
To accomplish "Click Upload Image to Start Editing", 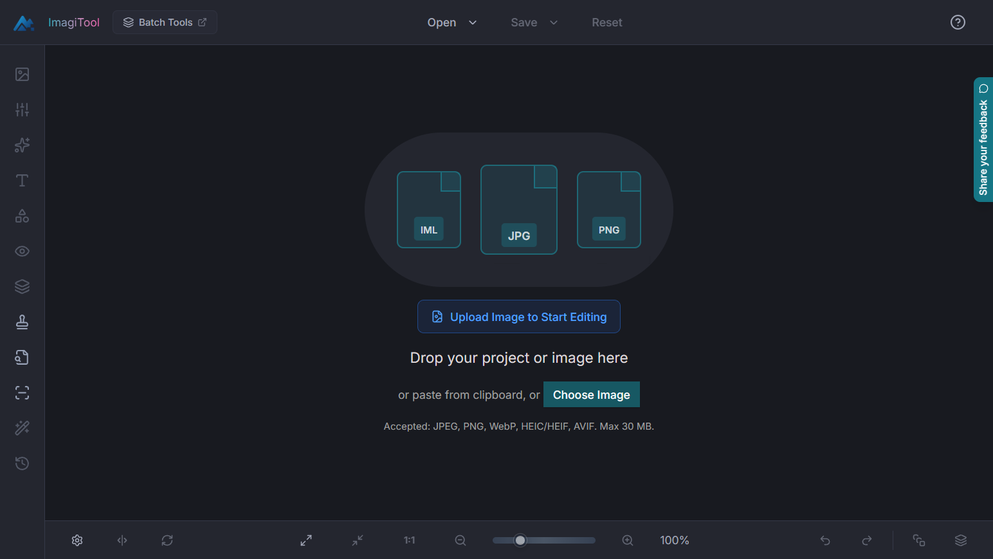I will (518, 316).
